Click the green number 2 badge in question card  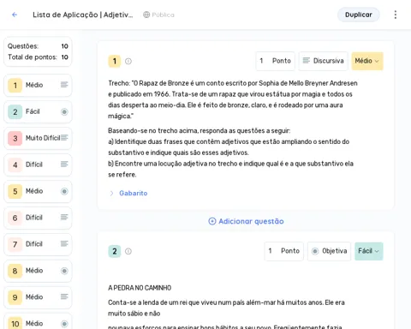pyautogui.click(x=115, y=251)
